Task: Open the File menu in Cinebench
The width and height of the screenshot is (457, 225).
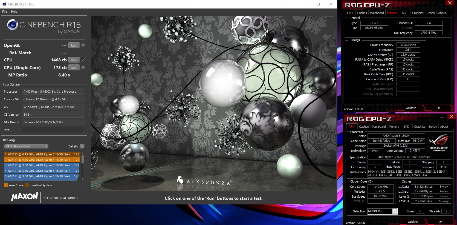Action: [5, 12]
